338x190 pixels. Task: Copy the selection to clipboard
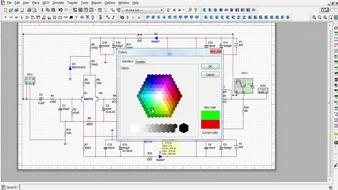48,10
